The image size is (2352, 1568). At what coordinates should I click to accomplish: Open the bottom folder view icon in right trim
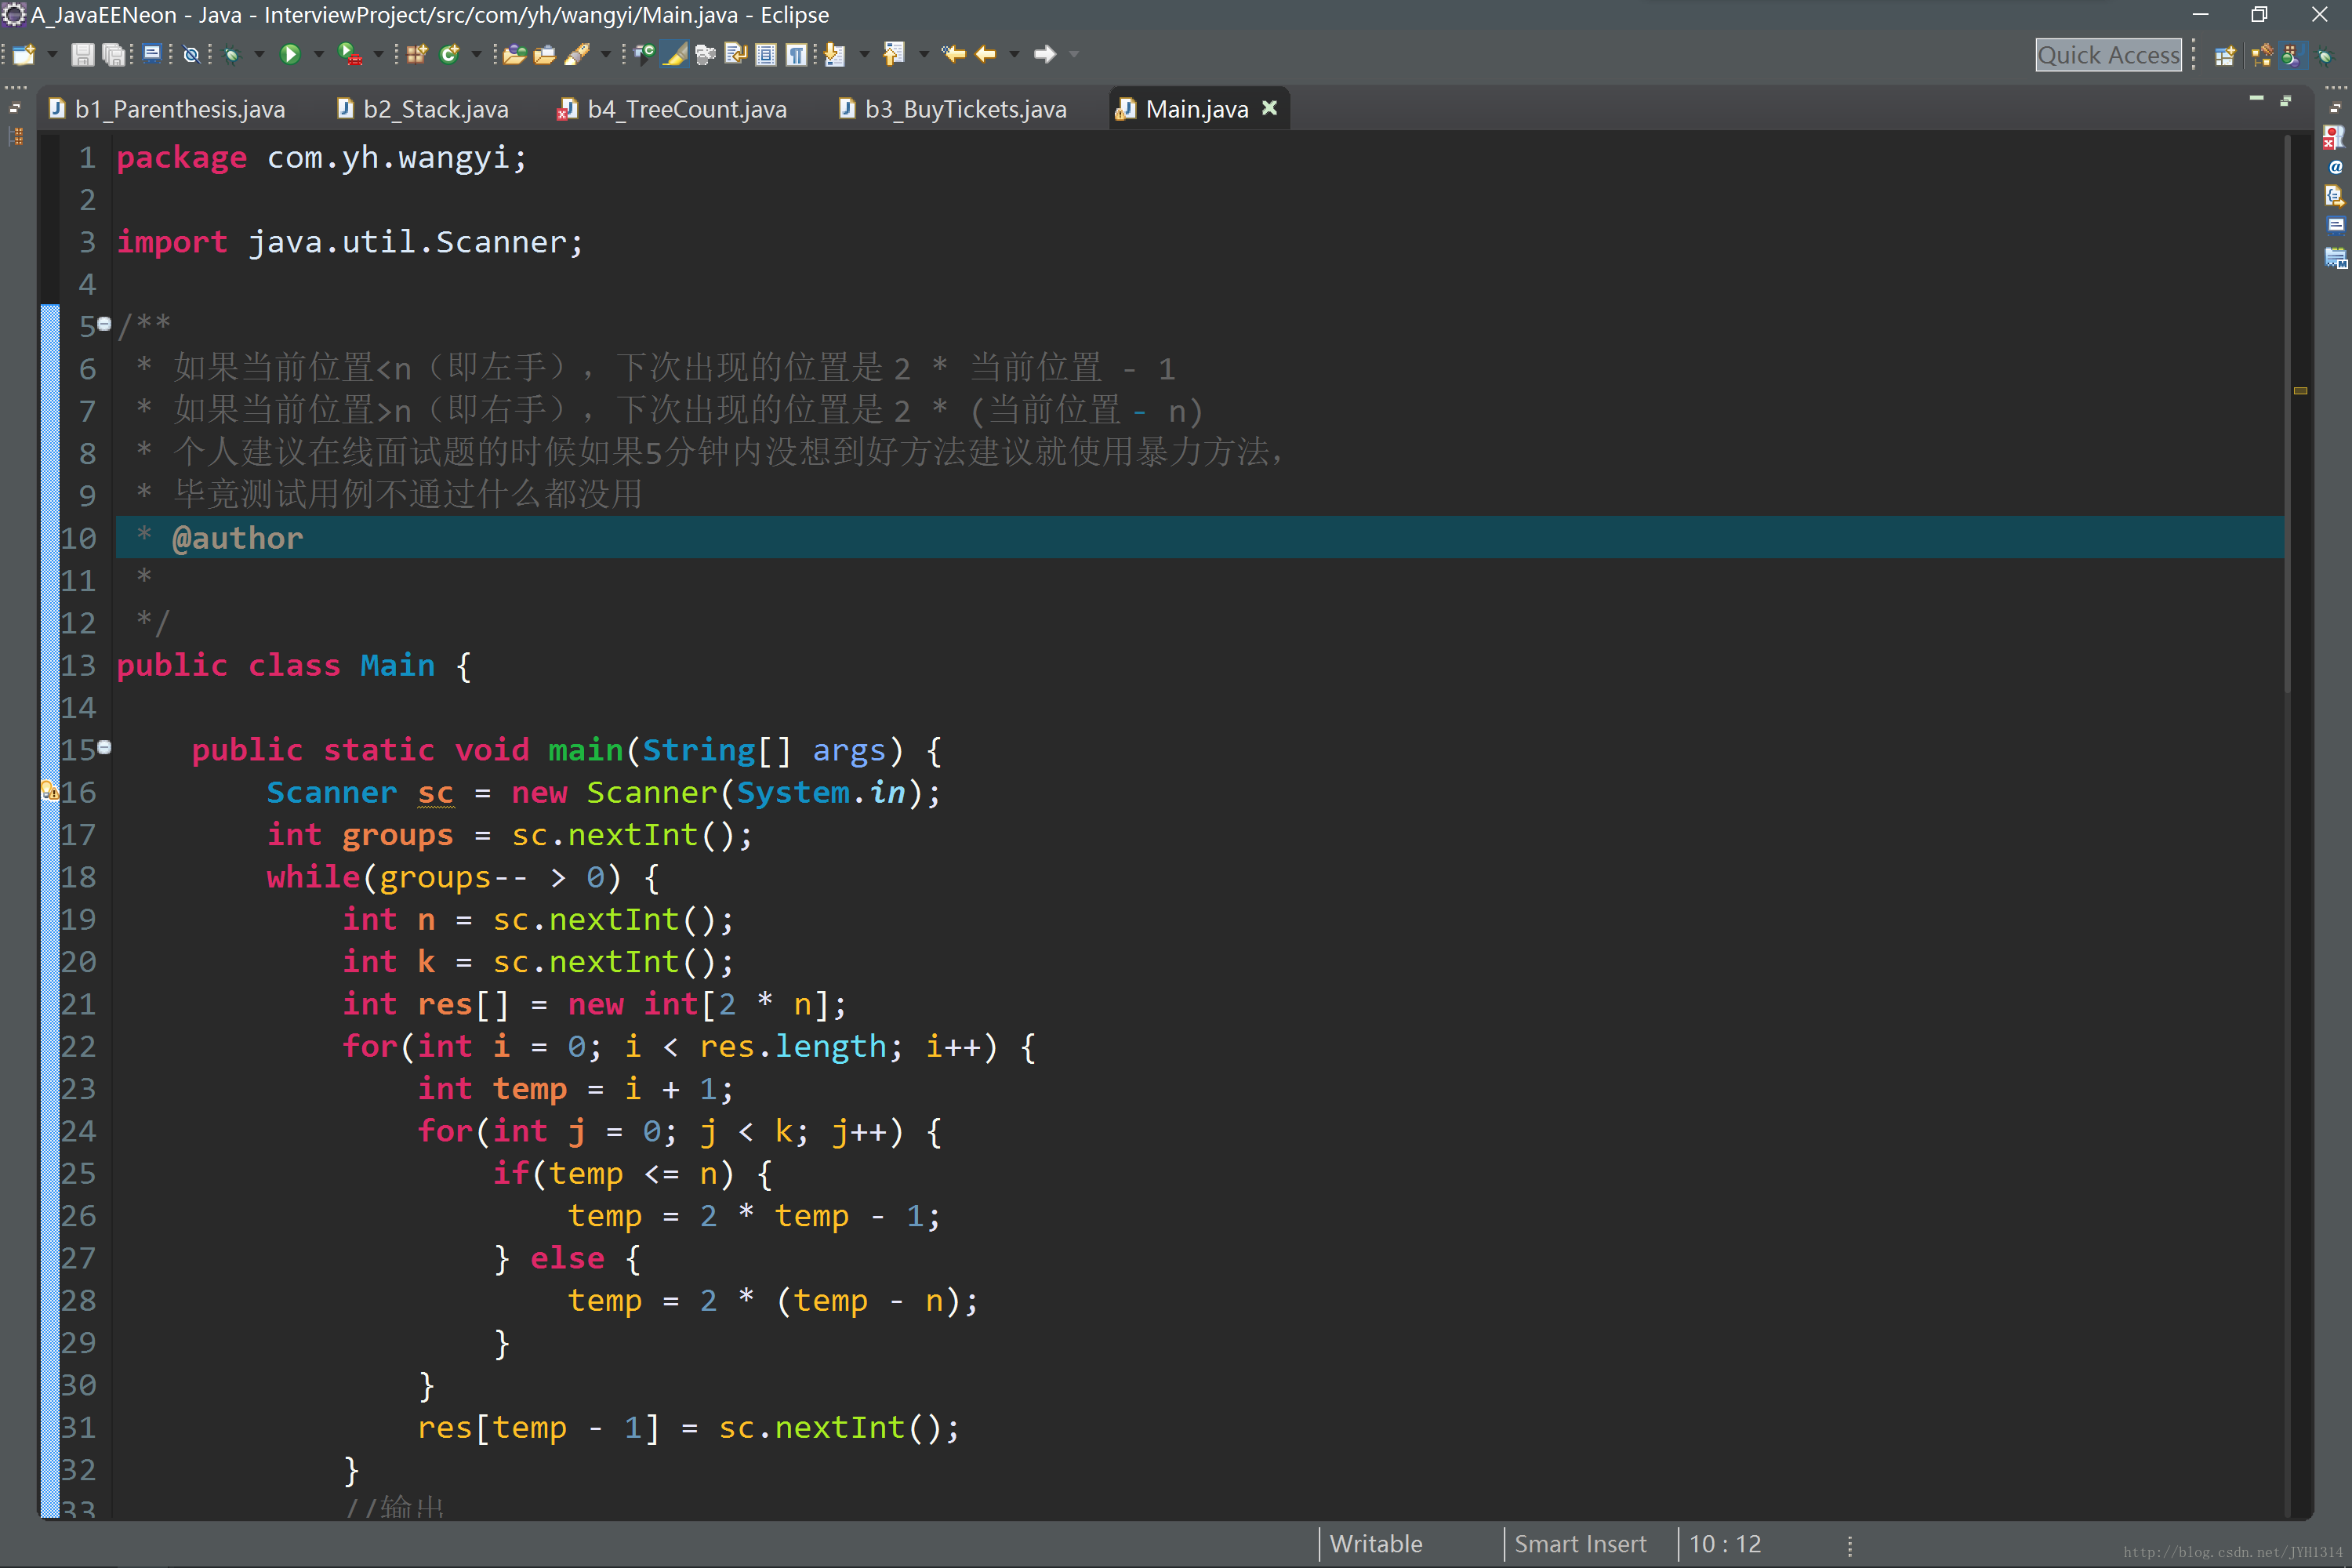click(x=2335, y=258)
